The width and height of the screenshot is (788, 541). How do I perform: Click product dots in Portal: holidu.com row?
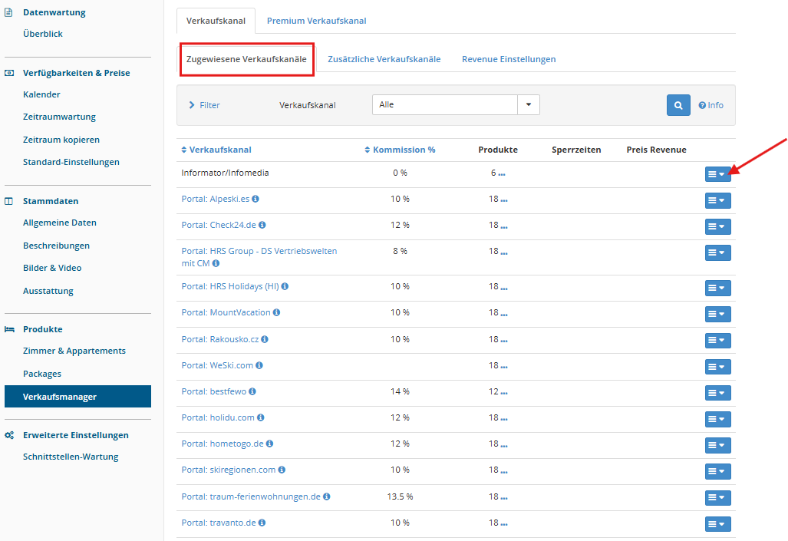503,418
